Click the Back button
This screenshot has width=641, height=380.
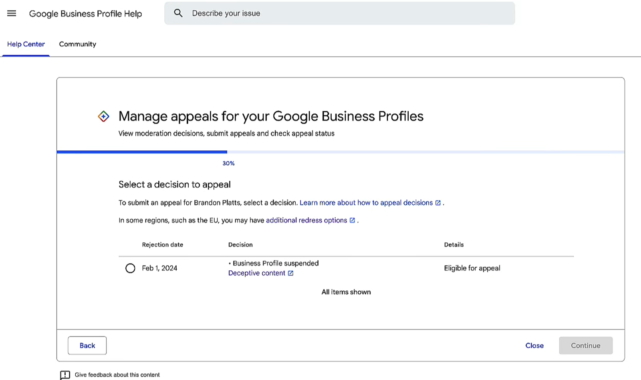(x=87, y=346)
